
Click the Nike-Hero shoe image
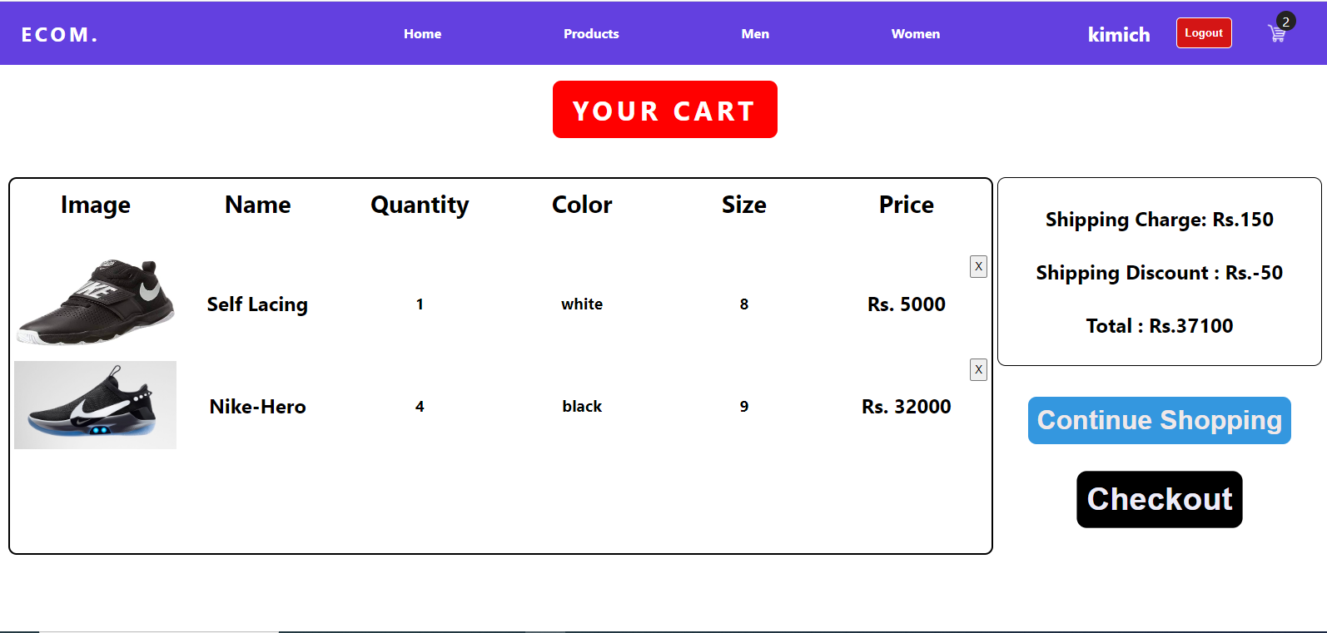tap(95, 405)
